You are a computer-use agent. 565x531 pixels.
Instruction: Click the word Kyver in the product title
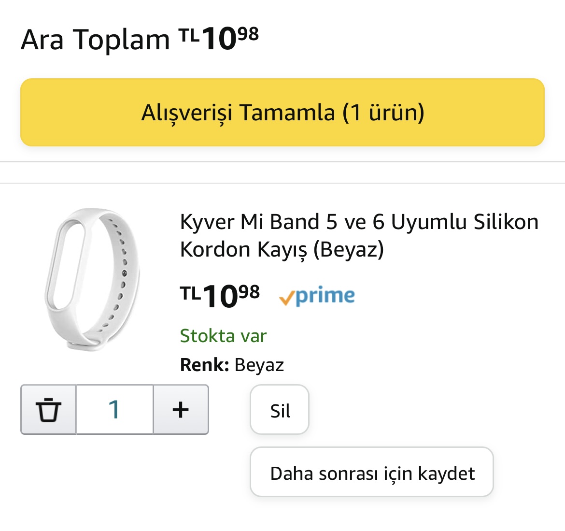[x=207, y=222]
